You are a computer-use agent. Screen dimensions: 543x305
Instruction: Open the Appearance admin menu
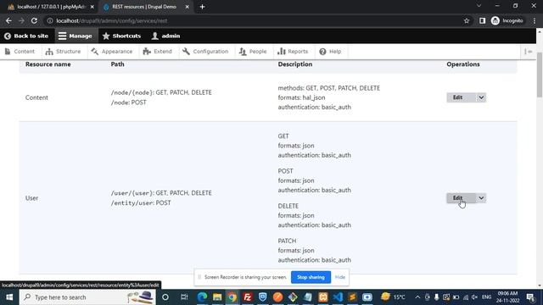[x=112, y=52]
